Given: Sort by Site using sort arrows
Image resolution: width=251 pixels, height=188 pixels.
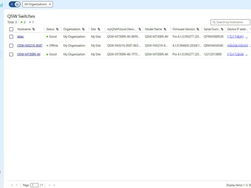Looking at the screenshot, I should click(99, 29).
